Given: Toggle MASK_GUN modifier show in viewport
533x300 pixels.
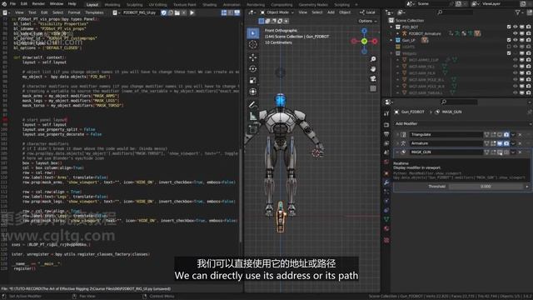Looking at the screenshot, I should (500, 152).
